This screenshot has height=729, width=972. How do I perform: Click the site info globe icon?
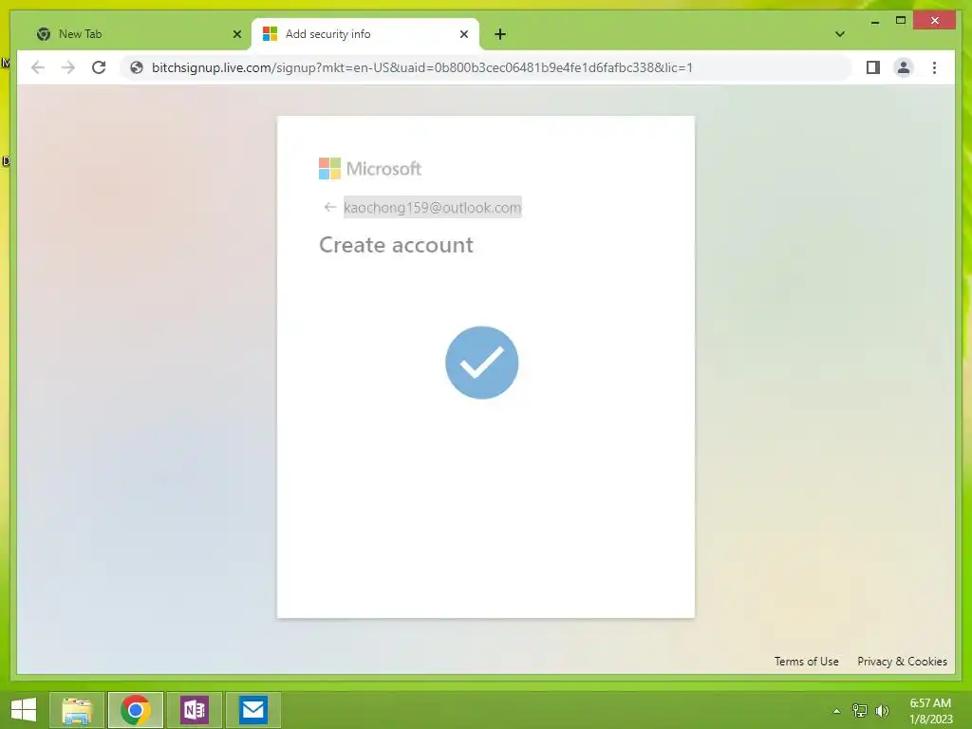(x=137, y=67)
